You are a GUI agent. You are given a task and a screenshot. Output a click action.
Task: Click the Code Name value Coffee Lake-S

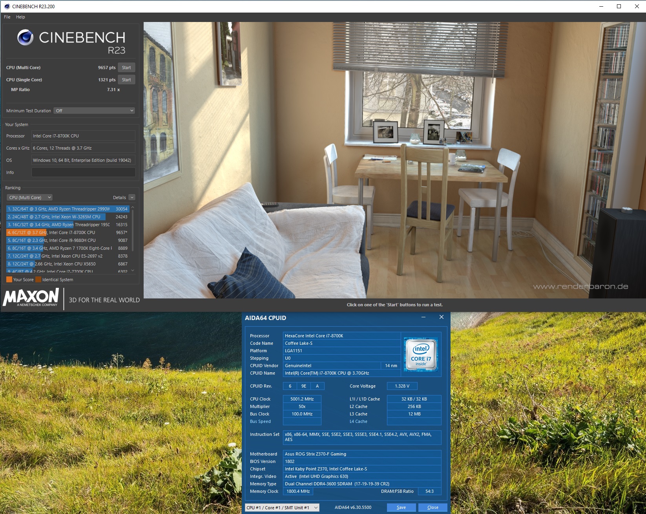click(341, 343)
